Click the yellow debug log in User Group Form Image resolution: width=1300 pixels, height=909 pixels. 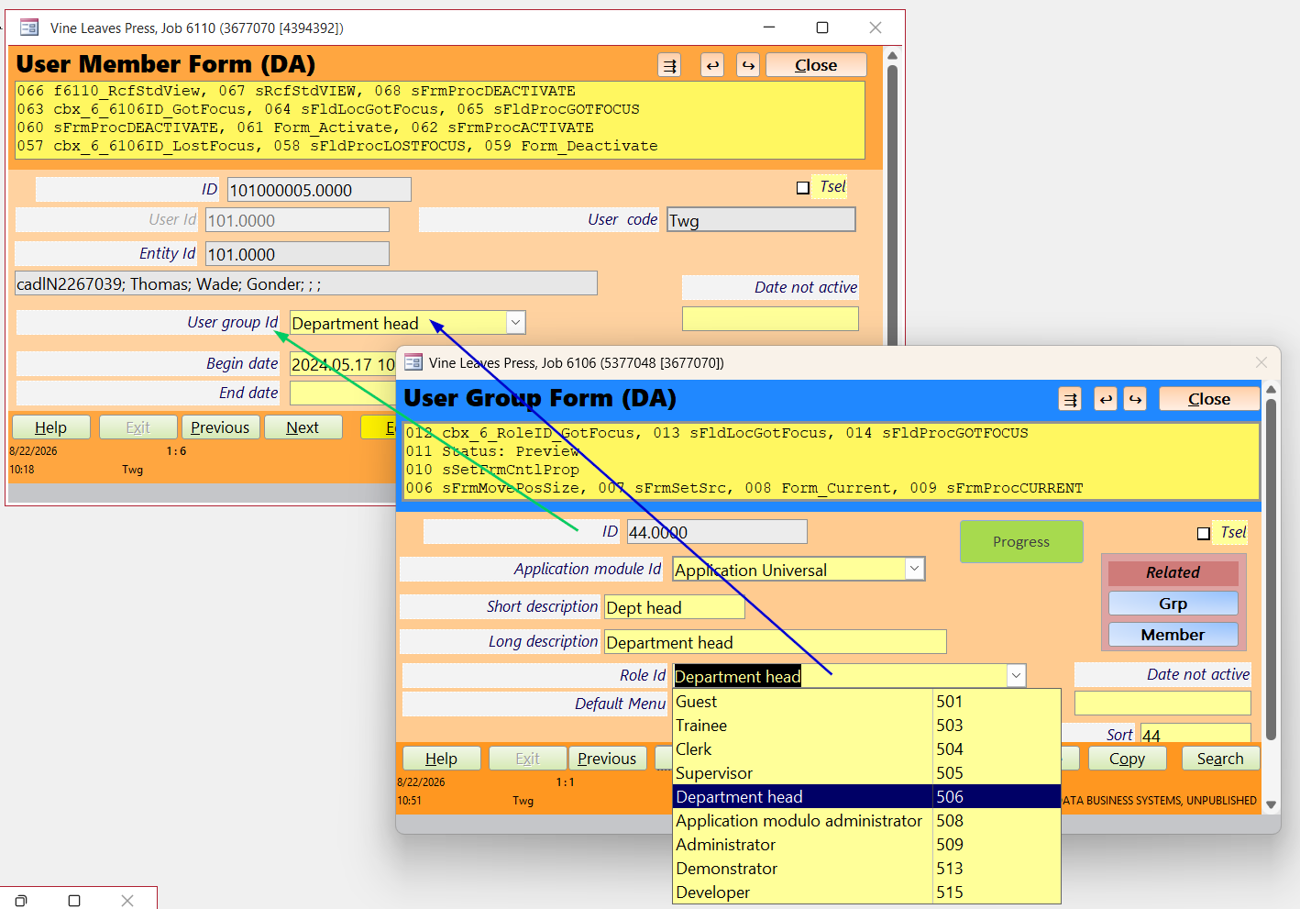[832, 461]
